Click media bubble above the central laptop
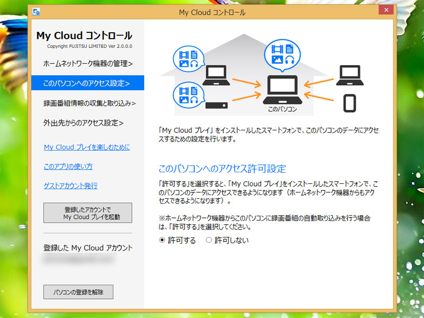Screen dimensions: 424x318 [x=282, y=54]
